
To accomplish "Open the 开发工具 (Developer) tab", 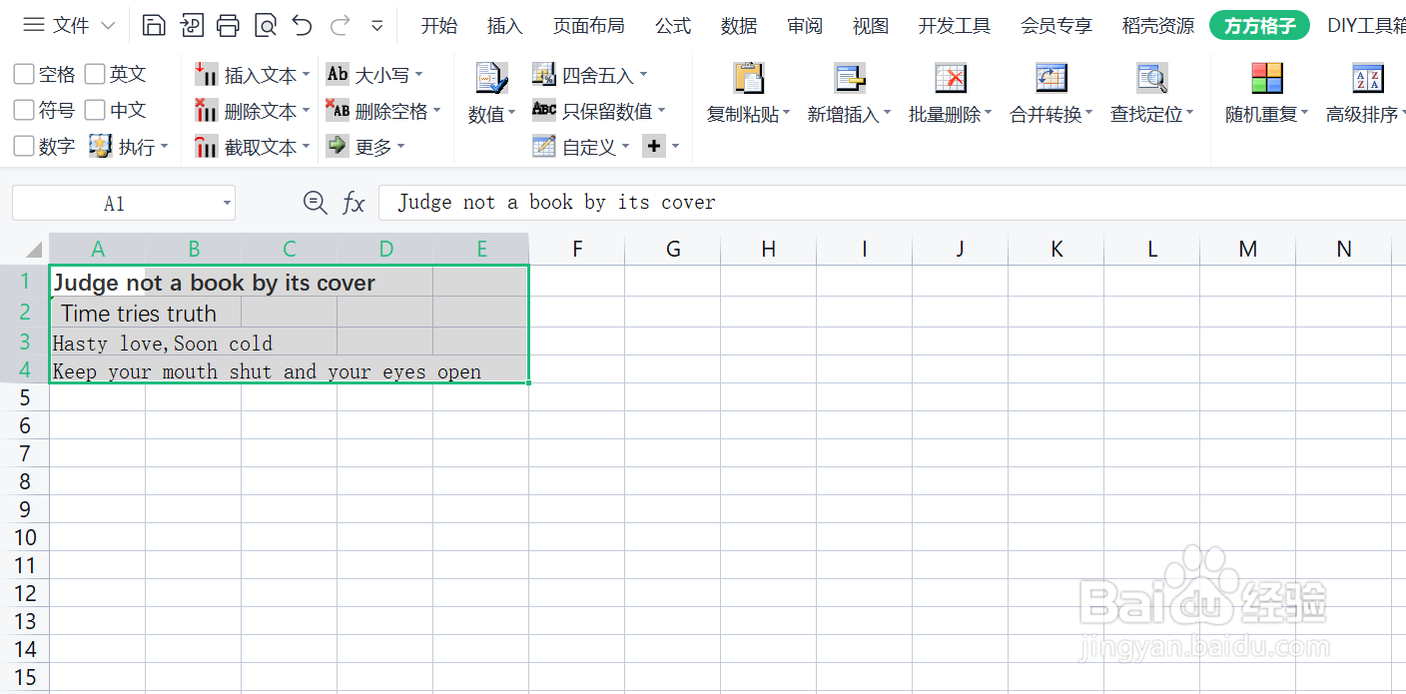I will (955, 26).
